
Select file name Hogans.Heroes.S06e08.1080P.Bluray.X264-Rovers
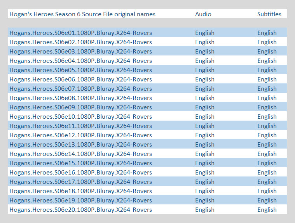[x=81, y=98]
